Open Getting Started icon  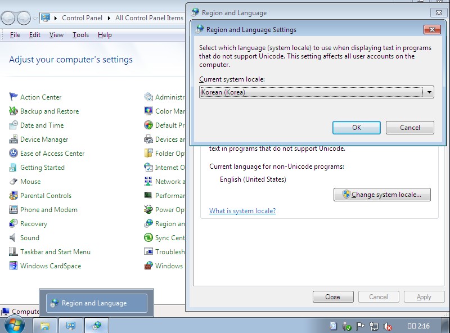pyautogui.click(x=13, y=168)
